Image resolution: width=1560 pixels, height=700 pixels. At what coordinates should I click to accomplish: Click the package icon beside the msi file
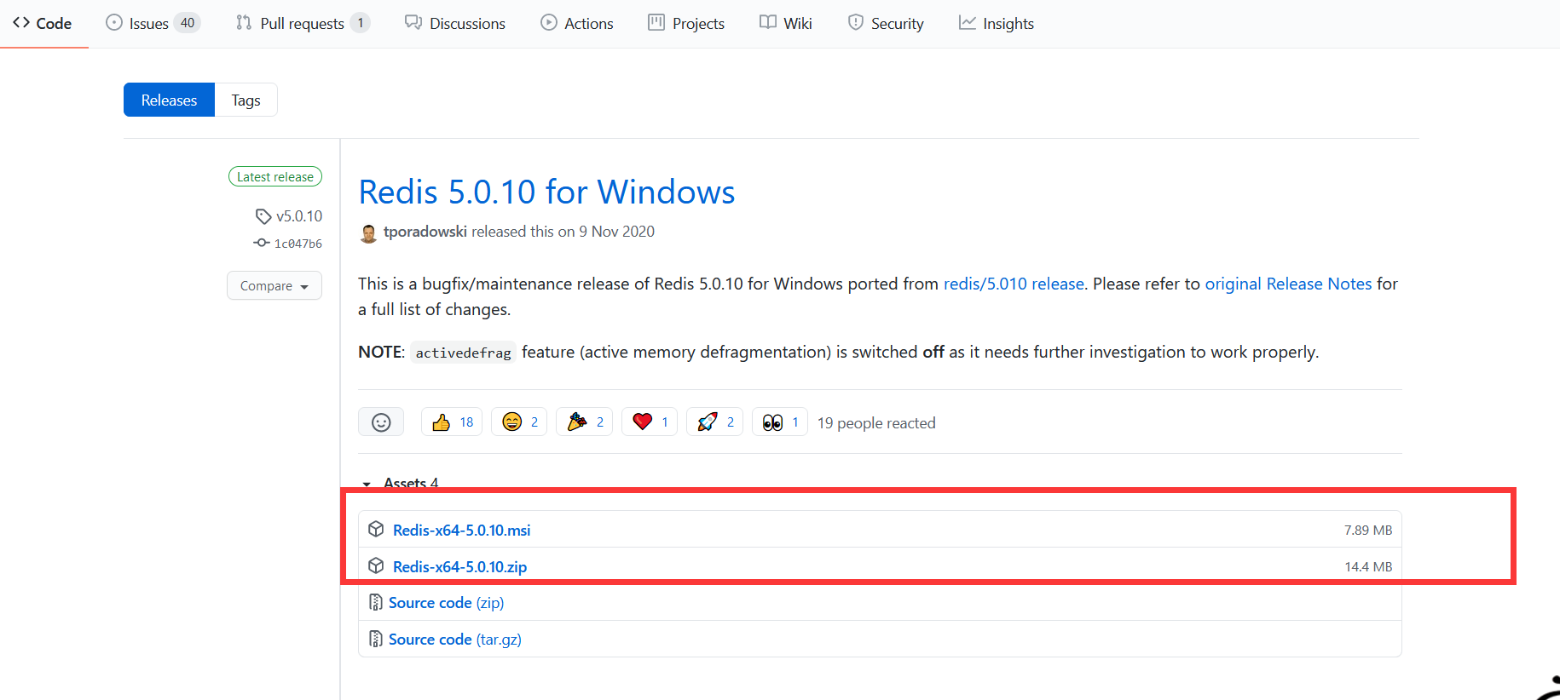[376, 530]
